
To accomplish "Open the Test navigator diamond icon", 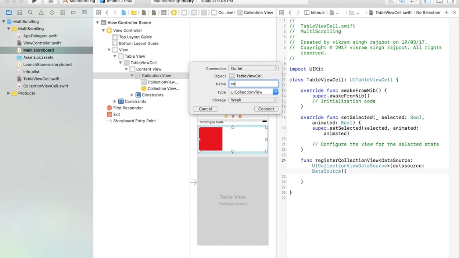I will click(x=52, y=13).
